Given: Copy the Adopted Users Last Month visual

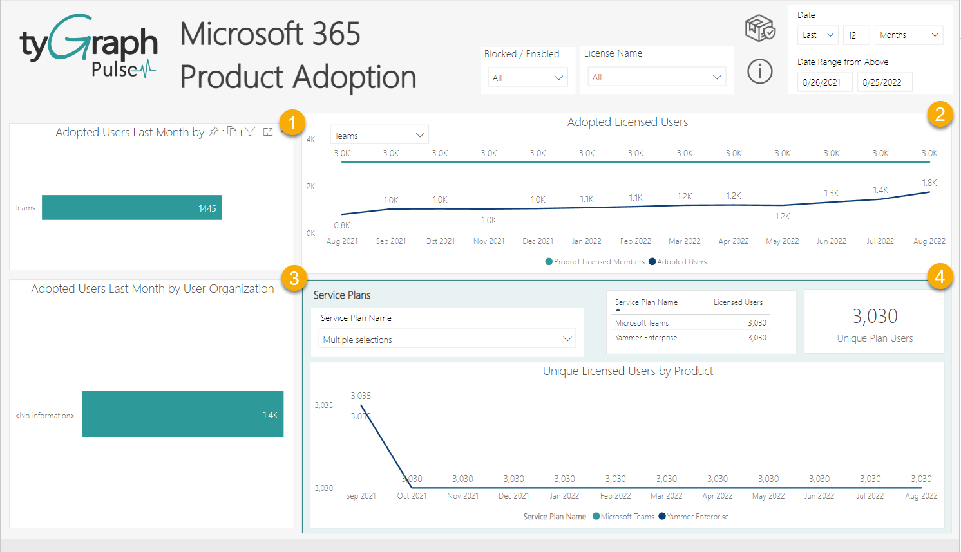Looking at the screenshot, I should click(232, 131).
